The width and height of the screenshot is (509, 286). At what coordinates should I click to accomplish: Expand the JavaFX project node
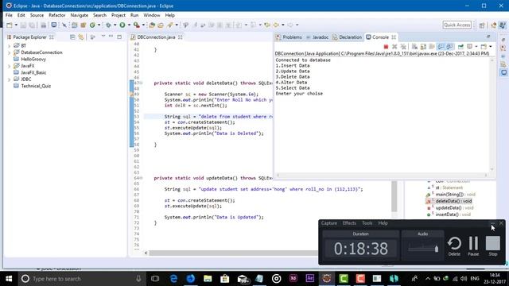pos(9,66)
